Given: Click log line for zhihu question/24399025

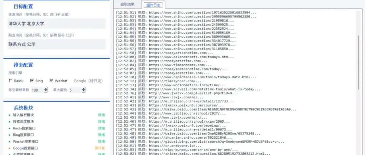Looking at the screenshot, I should coord(175,25).
